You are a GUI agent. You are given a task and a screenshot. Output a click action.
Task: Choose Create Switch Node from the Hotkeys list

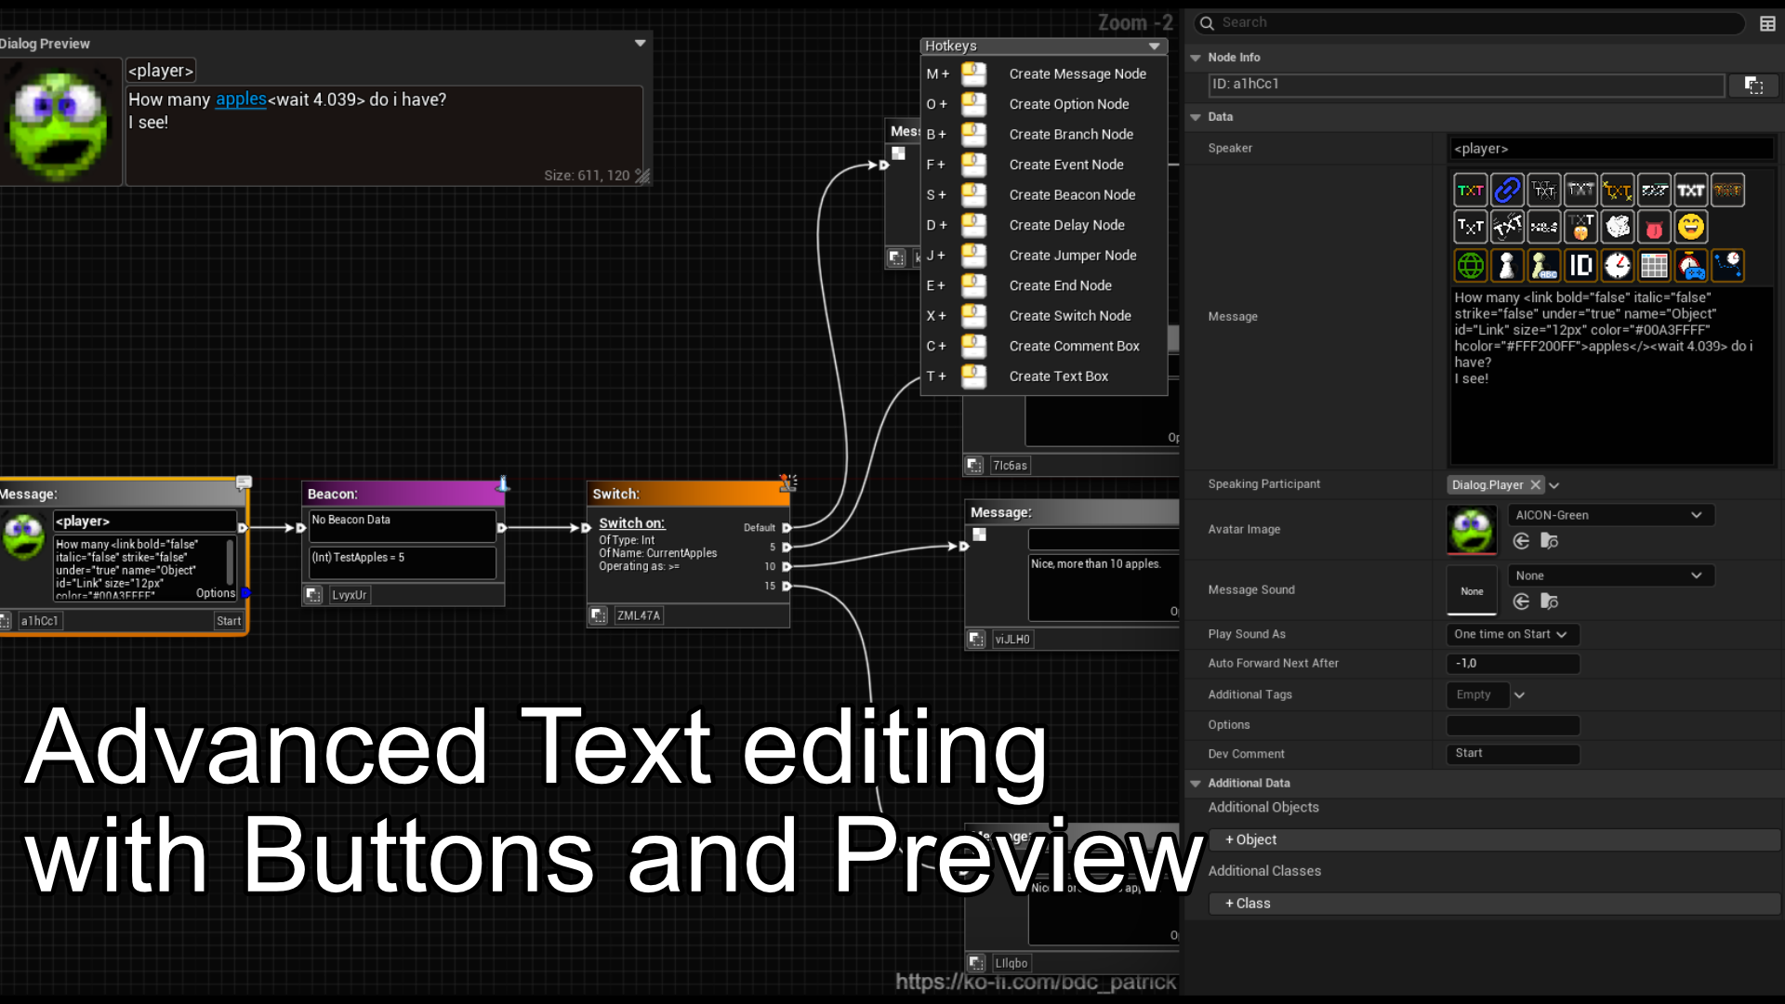pos(1070,316)
